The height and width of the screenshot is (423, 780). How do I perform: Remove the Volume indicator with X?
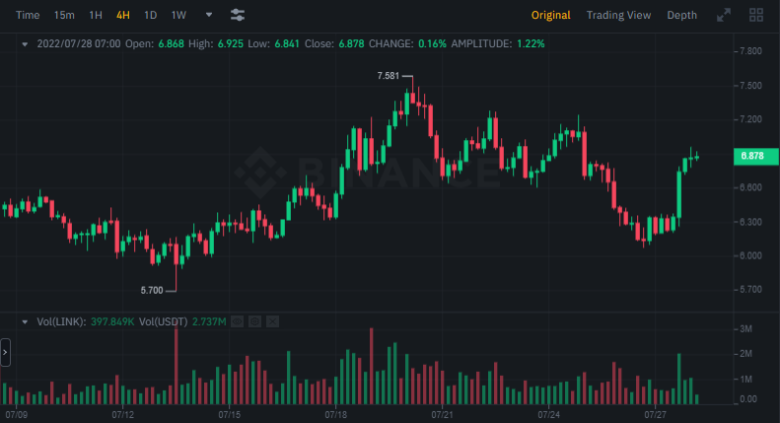pos(273,321)
